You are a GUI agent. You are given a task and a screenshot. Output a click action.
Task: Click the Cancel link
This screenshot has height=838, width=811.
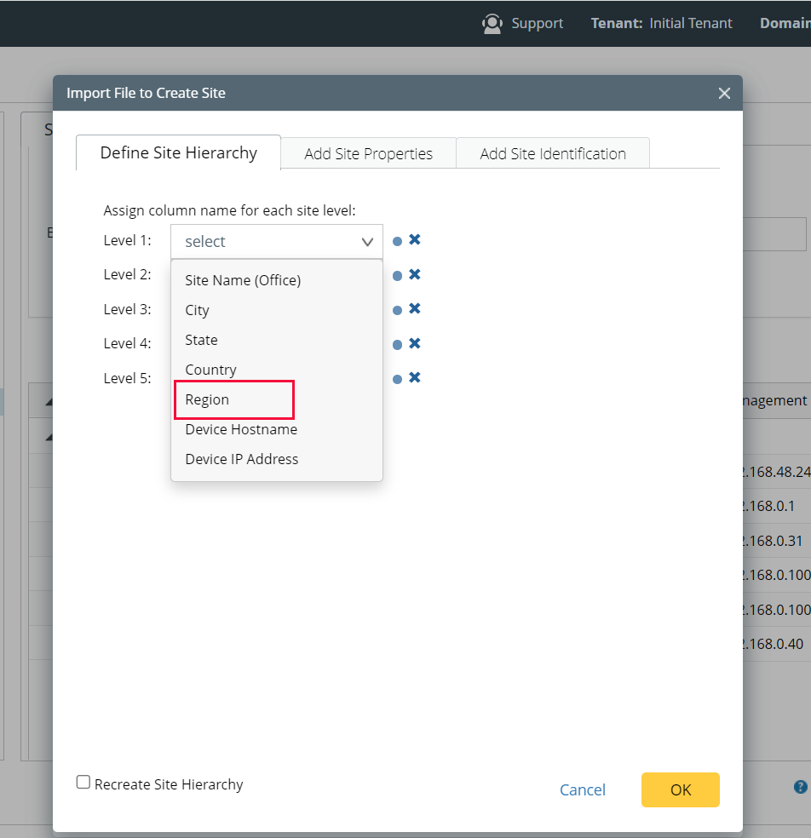click(x=583, y=789)
